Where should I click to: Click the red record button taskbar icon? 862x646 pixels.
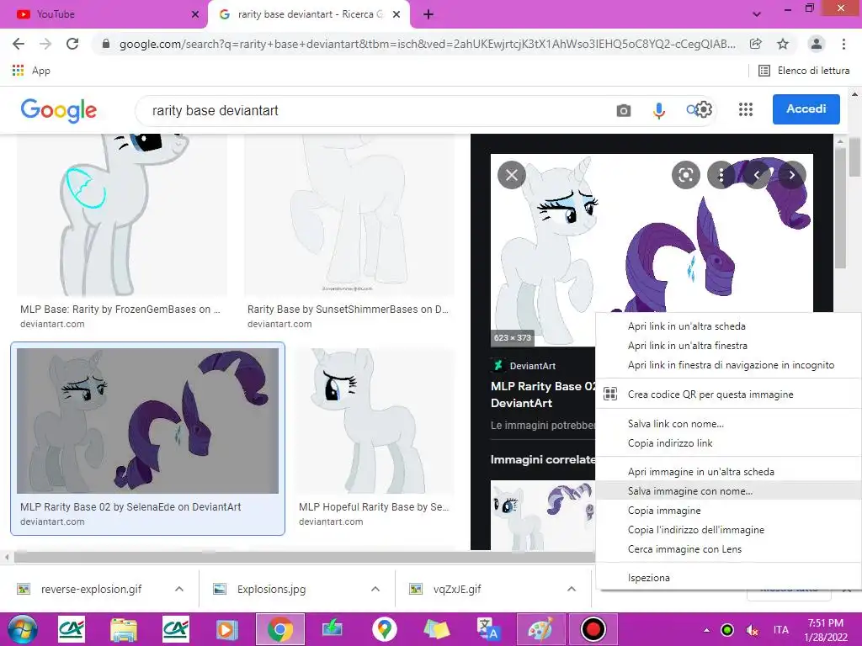click(593, 629)
